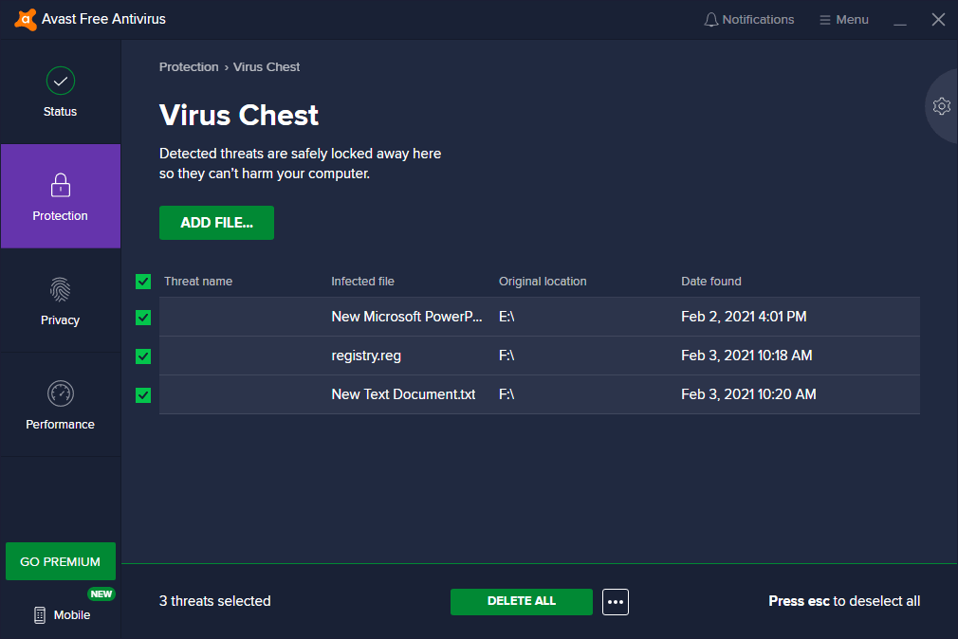Viewport: 958px width, 639px height.
Task: Sort by Infected file column header
Action: (x=363, y=282)
